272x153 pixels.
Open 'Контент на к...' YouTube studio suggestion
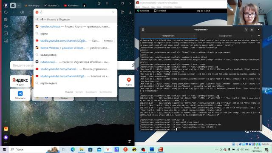click(x=75, y=76)
